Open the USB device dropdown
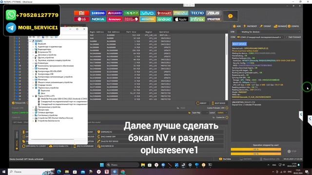 click(269, 32)
